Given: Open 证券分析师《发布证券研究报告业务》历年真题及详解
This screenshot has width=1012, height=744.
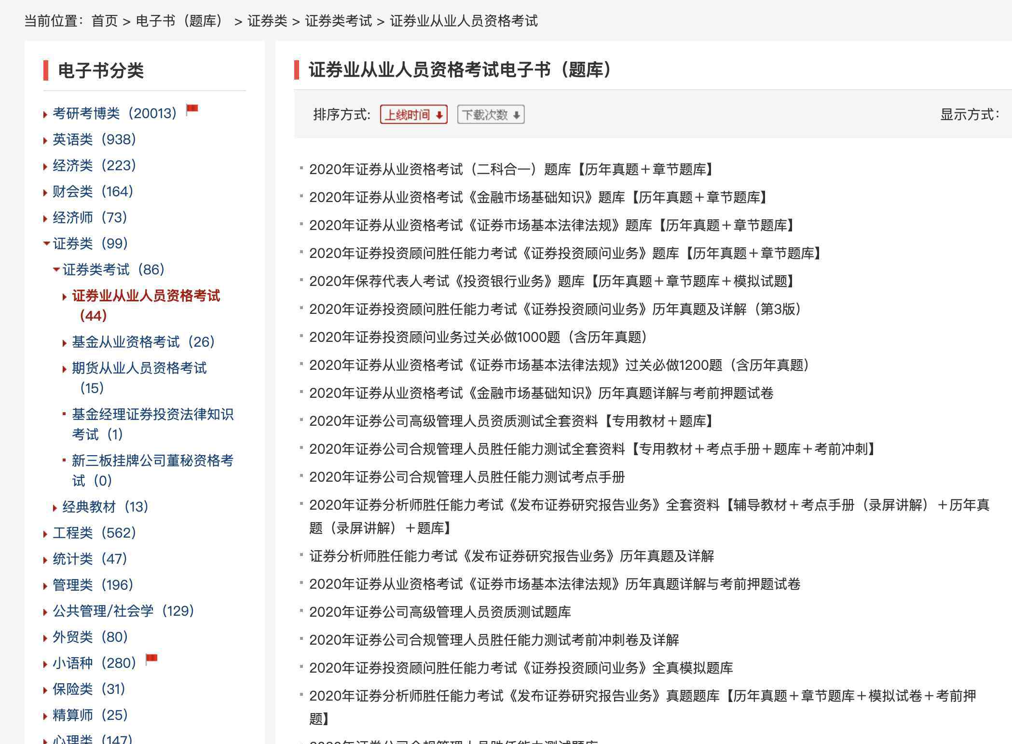Looking at the screenshot, I should pyautogui.click(x=512, y=556).
